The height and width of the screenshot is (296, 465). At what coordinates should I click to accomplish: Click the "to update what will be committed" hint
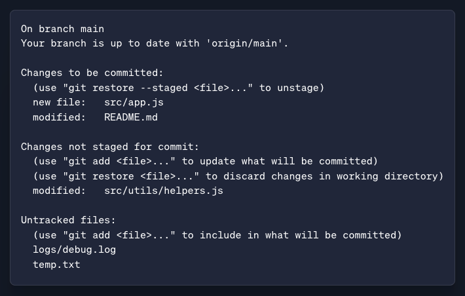(288, 161)
